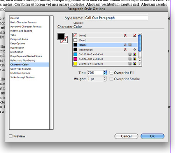Enable the Overprint Fill checkbox
The height and width of the screenshot is (153, 175).
111,73
